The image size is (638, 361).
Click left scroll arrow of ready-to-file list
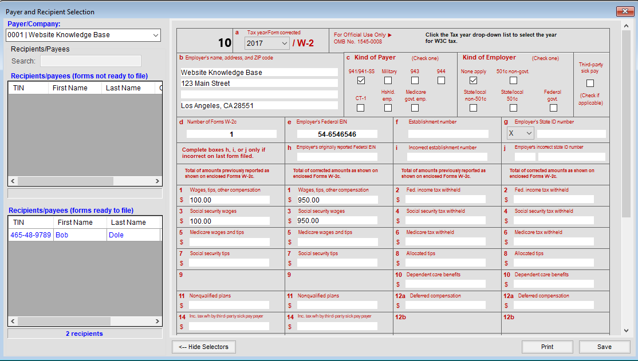[13, 321]
